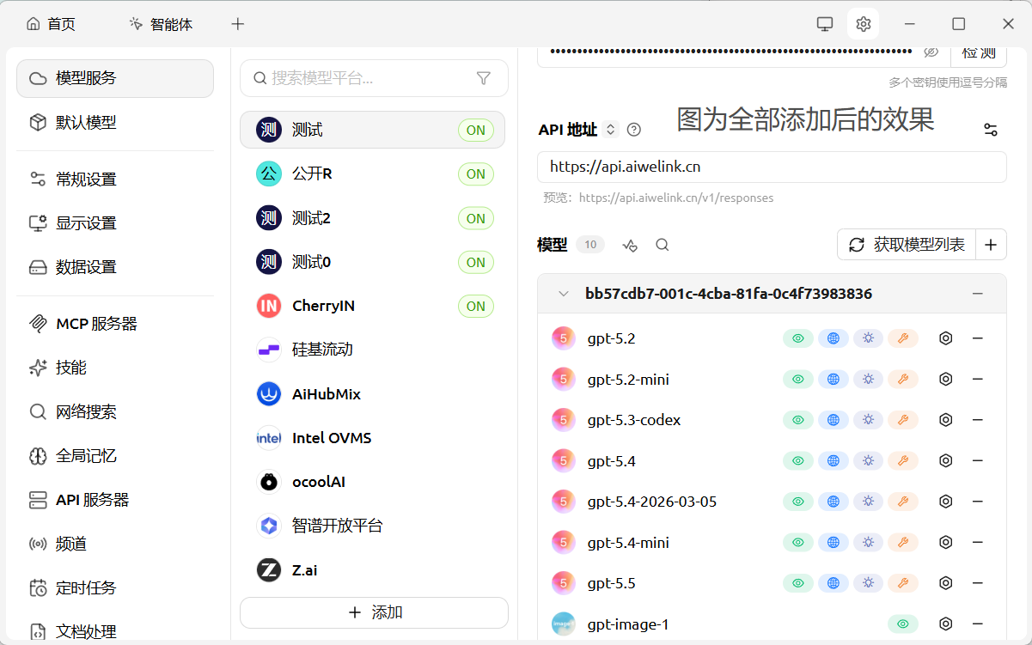Open settings for gpt-5.5 model
Image resolution: width=1032 pixels, height=645 pixels.
click(x=946, y=583)
